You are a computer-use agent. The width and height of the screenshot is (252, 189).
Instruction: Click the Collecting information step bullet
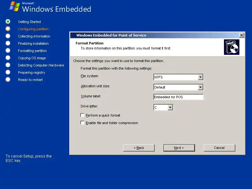pos(8,36)
